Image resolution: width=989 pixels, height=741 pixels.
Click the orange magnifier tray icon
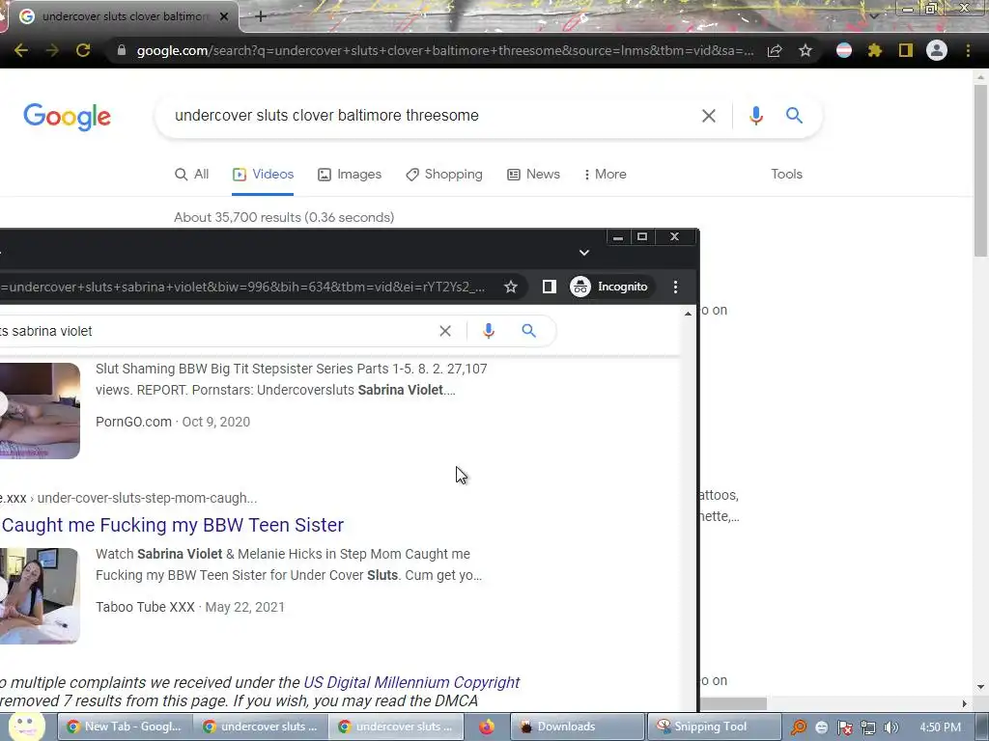point(799,727)
